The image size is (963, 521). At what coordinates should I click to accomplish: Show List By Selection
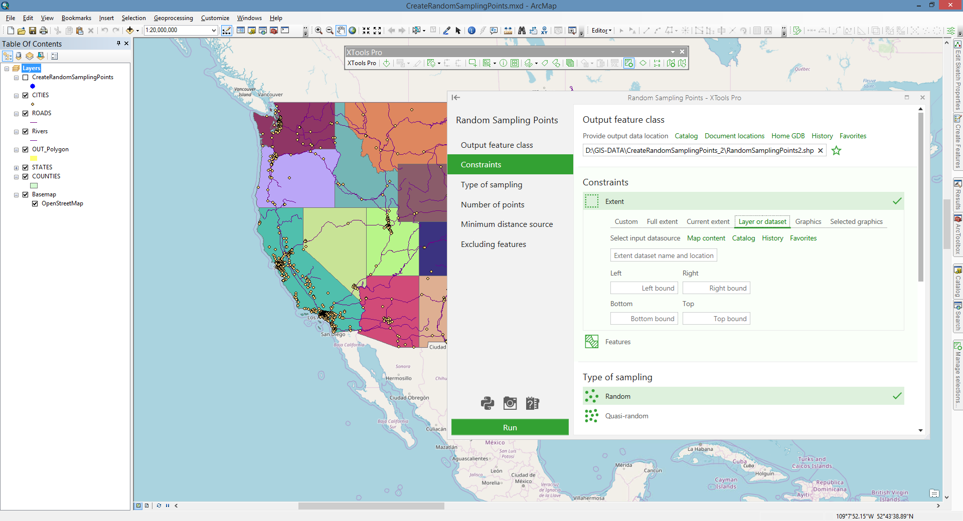pos(41,56)
